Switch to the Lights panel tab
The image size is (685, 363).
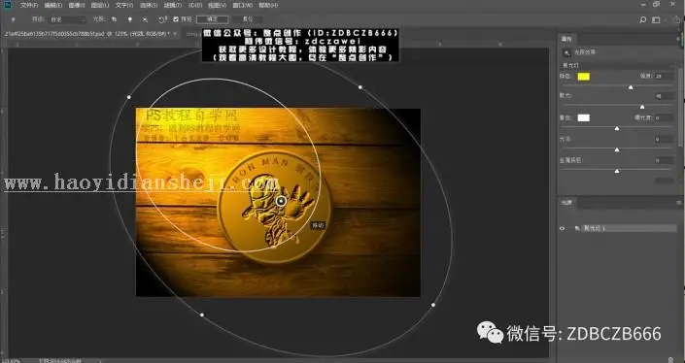566,203
